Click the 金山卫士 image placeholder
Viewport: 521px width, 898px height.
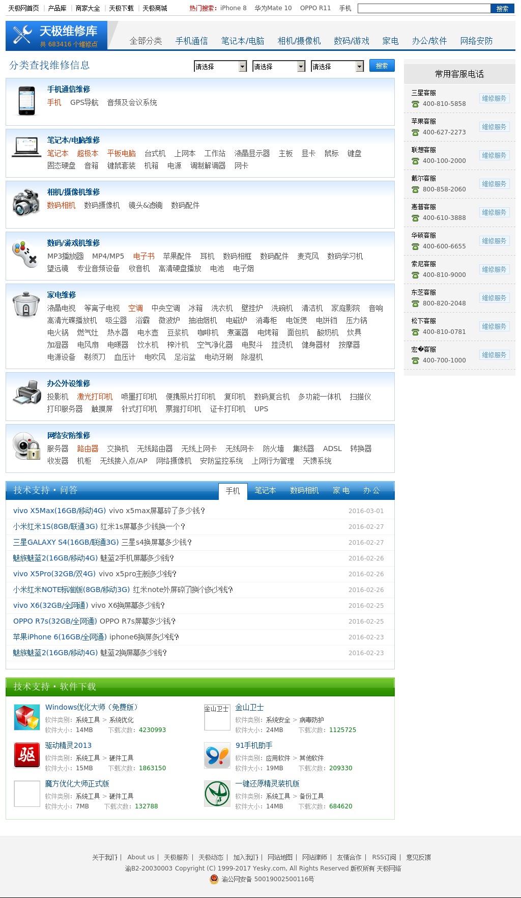[x=217, y=717]
